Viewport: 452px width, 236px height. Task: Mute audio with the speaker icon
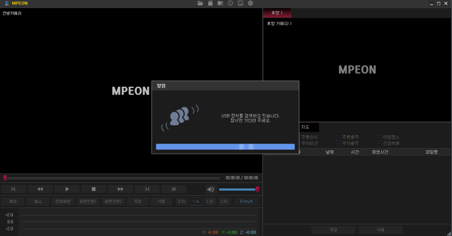[211, 189]
